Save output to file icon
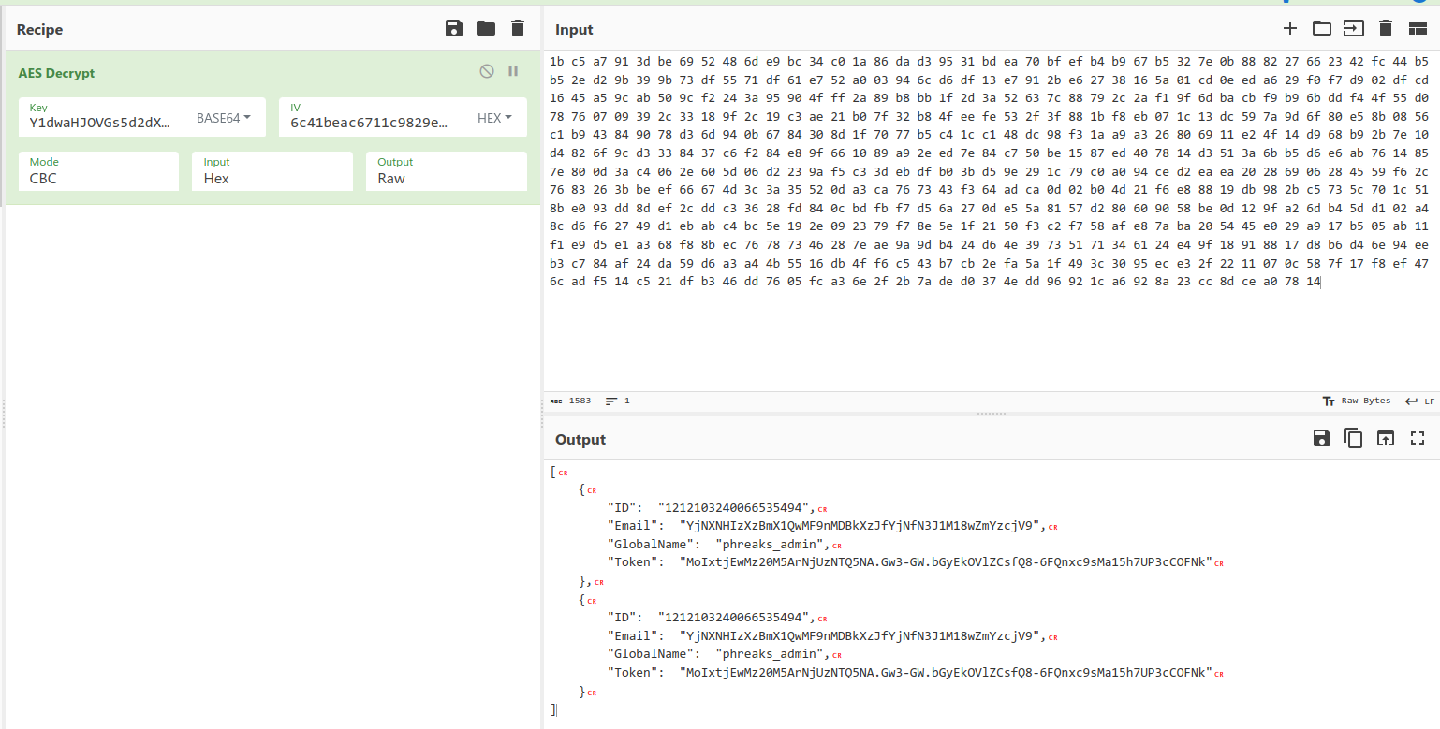Screen dimensions: 1440x729 pyautogui.click(x=1322, y=438)
